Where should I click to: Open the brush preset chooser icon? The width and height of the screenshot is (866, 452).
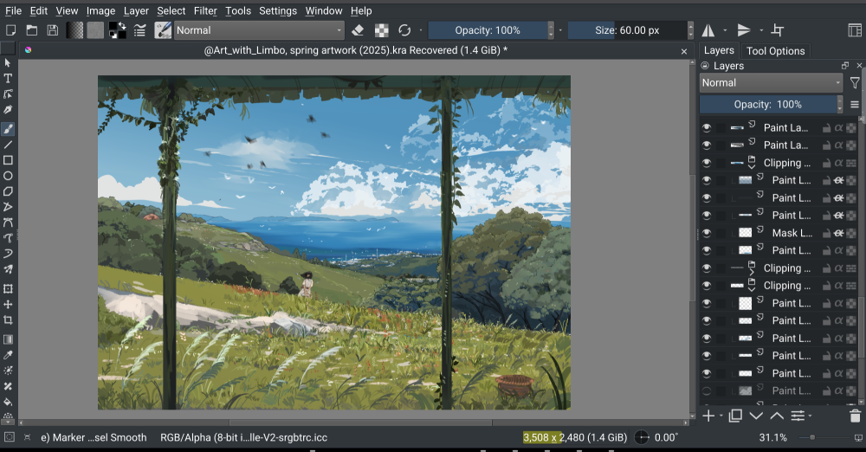[163, 30]
